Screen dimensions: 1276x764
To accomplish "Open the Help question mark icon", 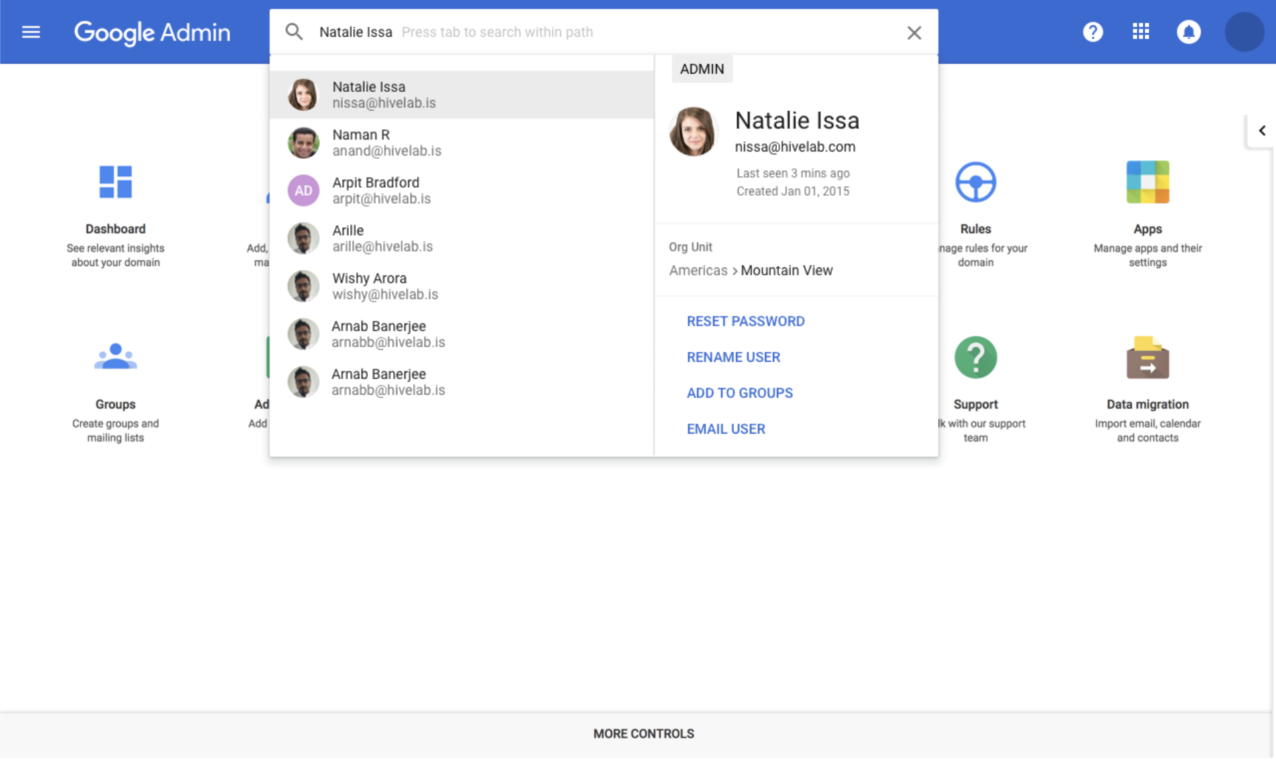I will click(x=1093, y=31).
